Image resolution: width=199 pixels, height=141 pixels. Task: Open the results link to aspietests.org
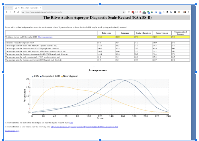[84, 127]
